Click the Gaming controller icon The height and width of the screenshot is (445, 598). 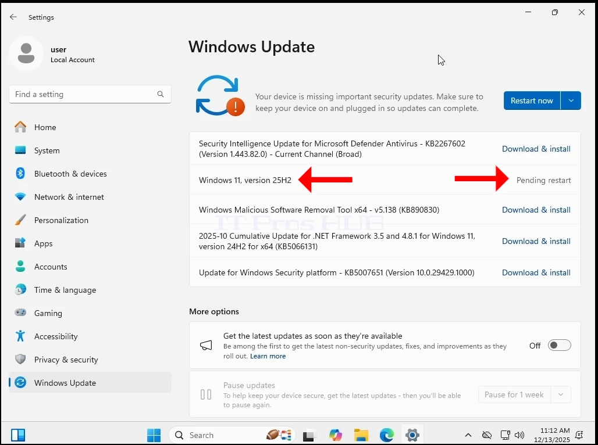[x=20, y=313]
